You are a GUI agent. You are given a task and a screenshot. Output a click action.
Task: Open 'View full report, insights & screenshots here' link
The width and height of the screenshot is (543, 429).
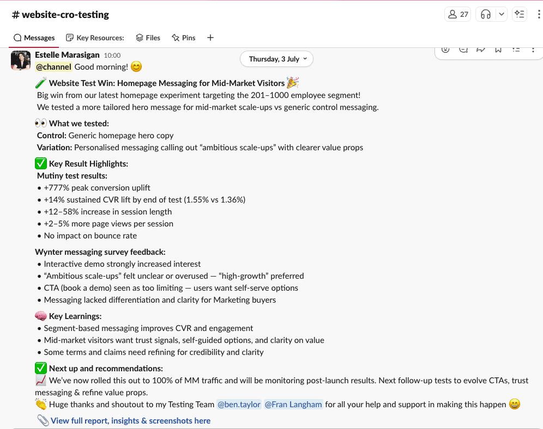coord(130,421)
